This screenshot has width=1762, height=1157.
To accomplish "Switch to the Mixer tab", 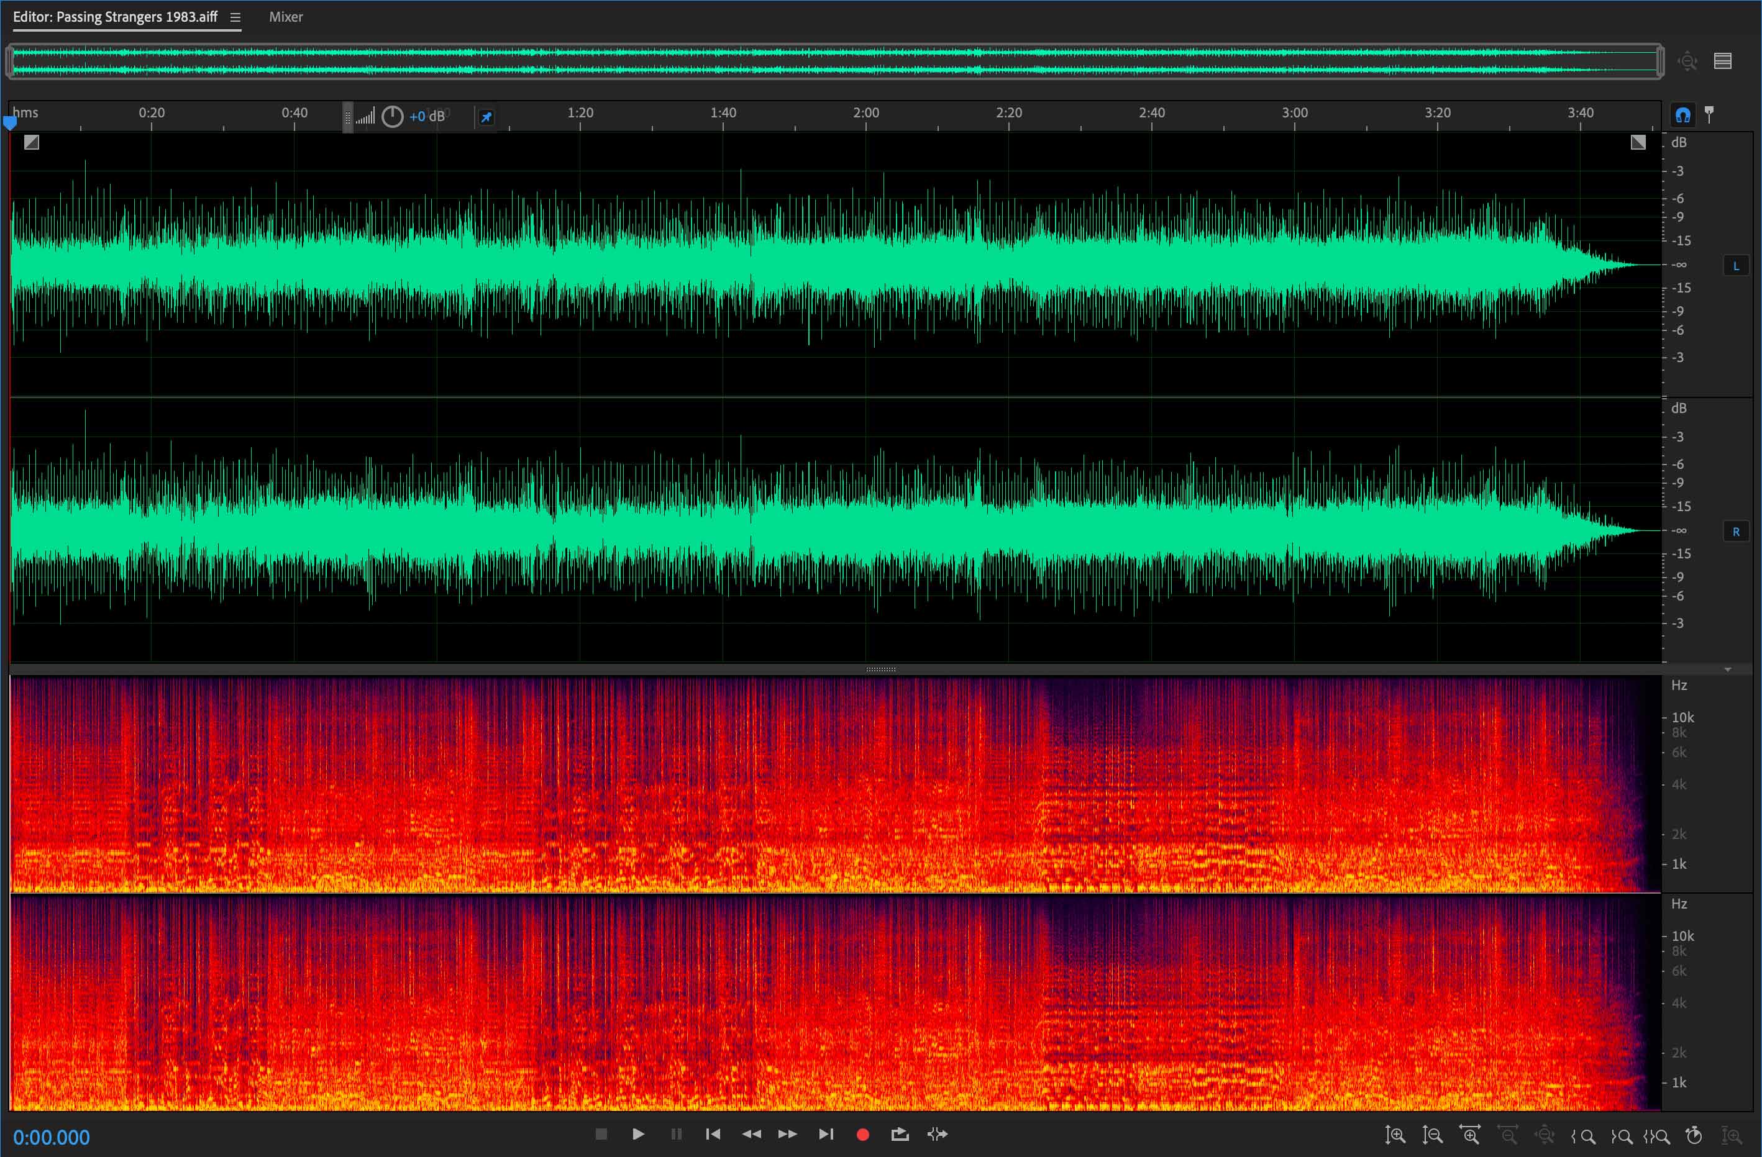I will (x=286, y=17).
